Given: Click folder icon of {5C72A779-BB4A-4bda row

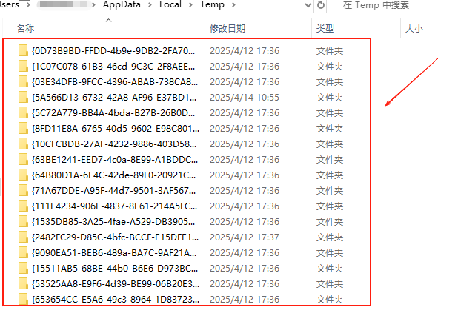Looking at the screenshot, I should tap(23, 112).
